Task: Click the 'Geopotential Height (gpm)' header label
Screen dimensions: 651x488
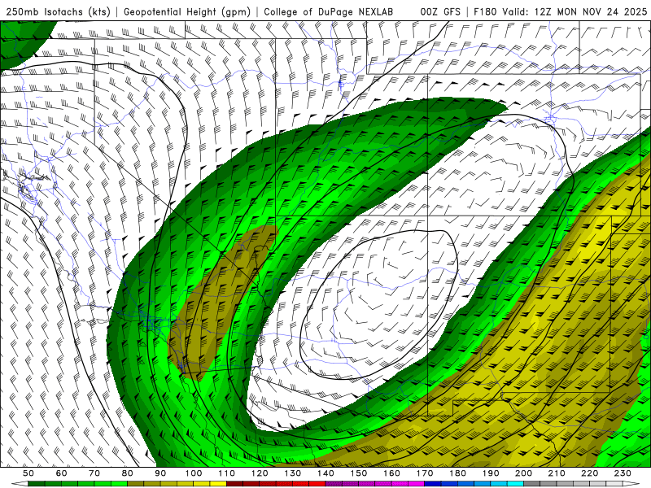Action: click(187, 12)
